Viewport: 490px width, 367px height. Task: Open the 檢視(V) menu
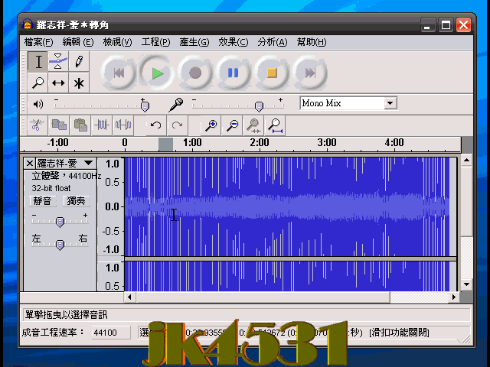[x=117, y=42]
